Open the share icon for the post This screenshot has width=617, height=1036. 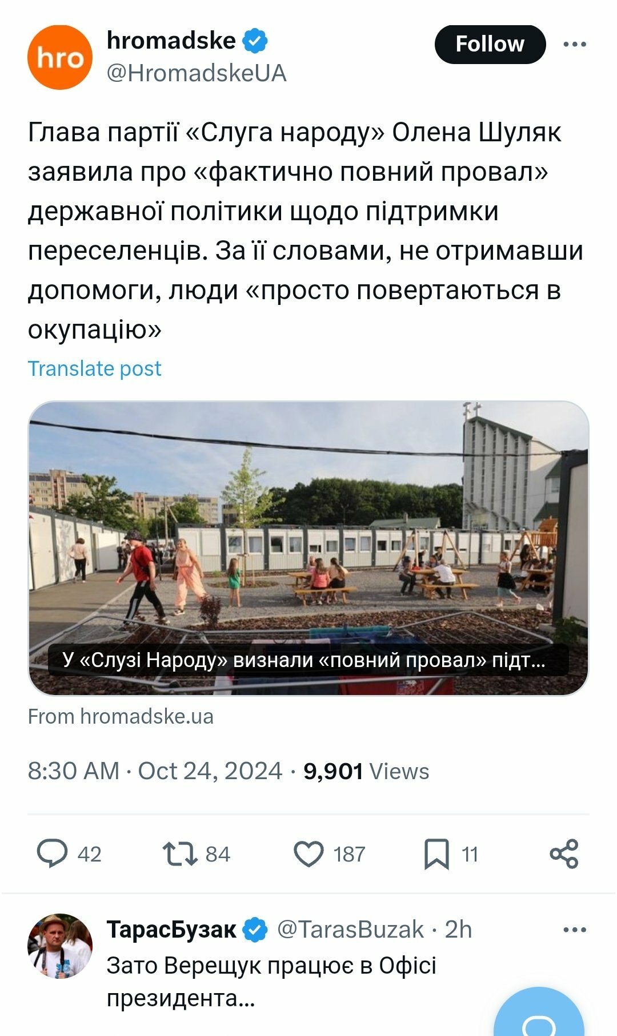pyautogui.click(x=564, y=854)
